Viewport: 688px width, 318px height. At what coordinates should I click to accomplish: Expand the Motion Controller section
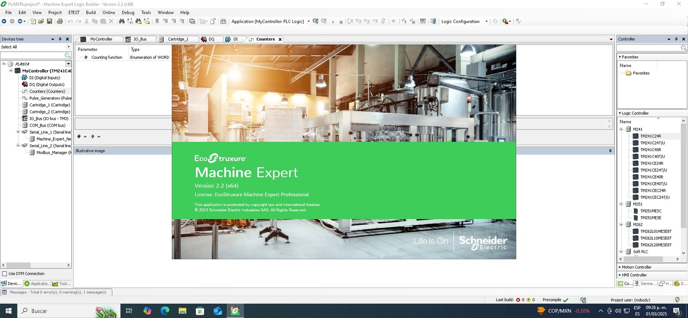[620, 267]
